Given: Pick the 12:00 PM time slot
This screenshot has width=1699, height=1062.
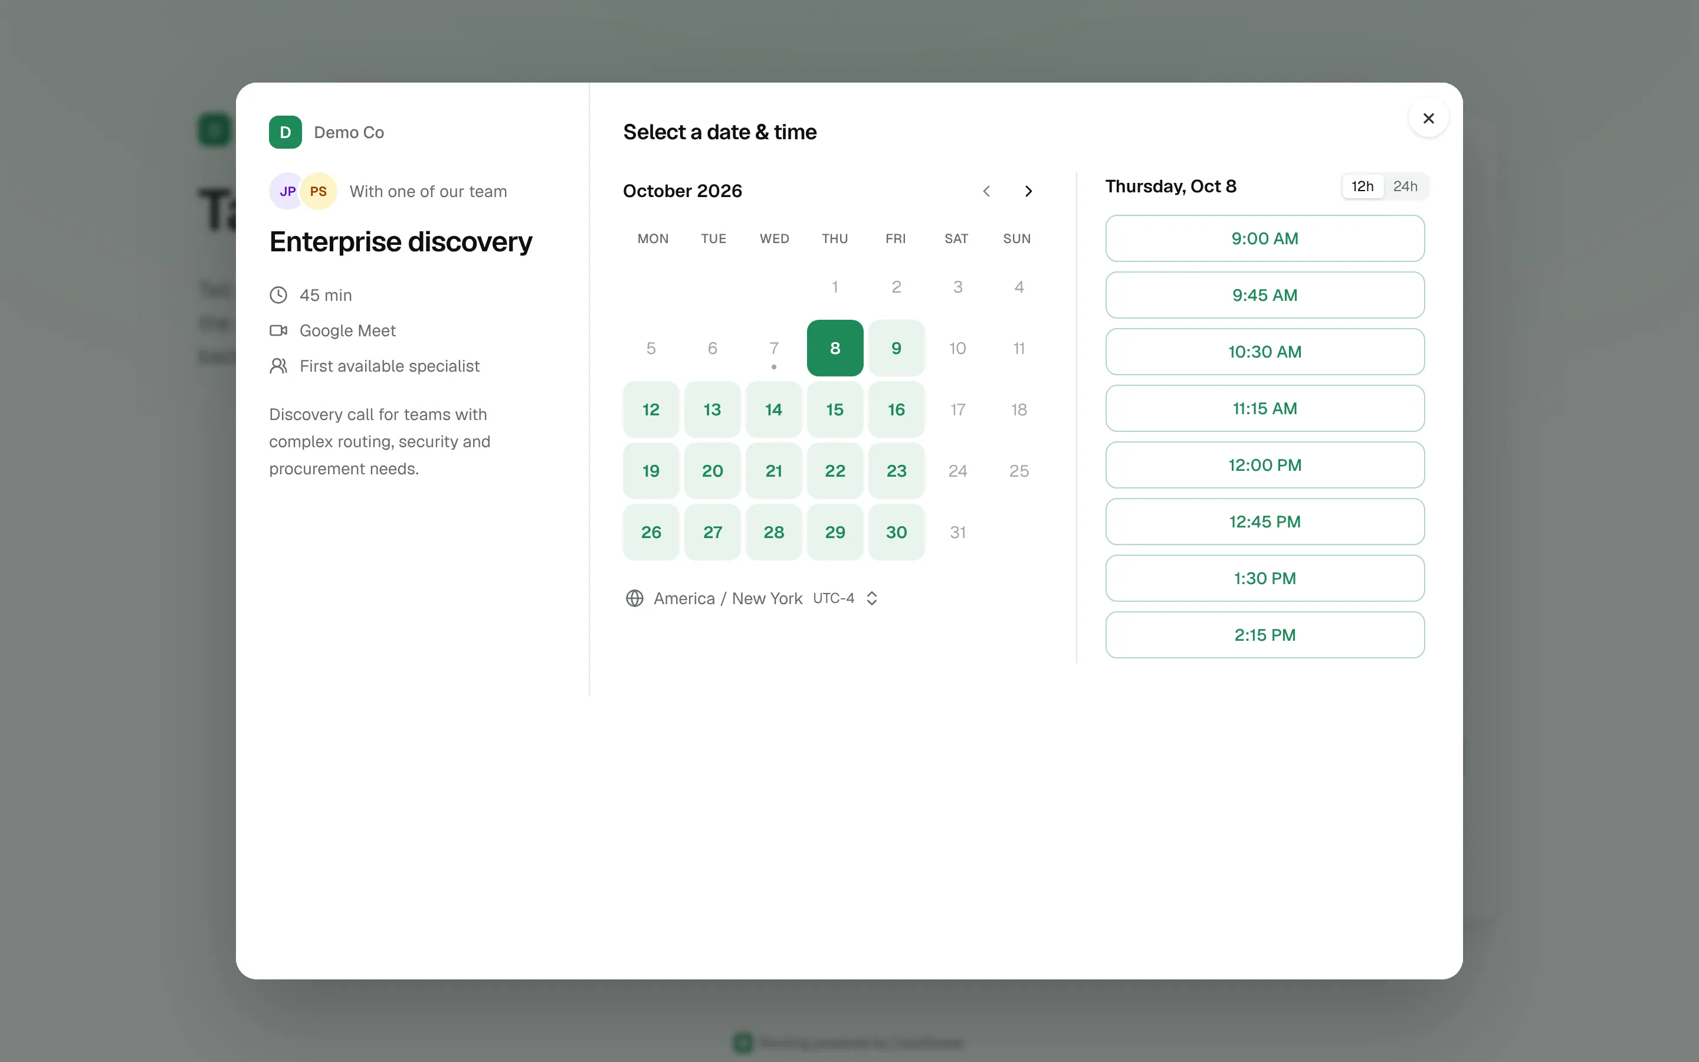Looking at the screenshot, I should coord(1264,465).
